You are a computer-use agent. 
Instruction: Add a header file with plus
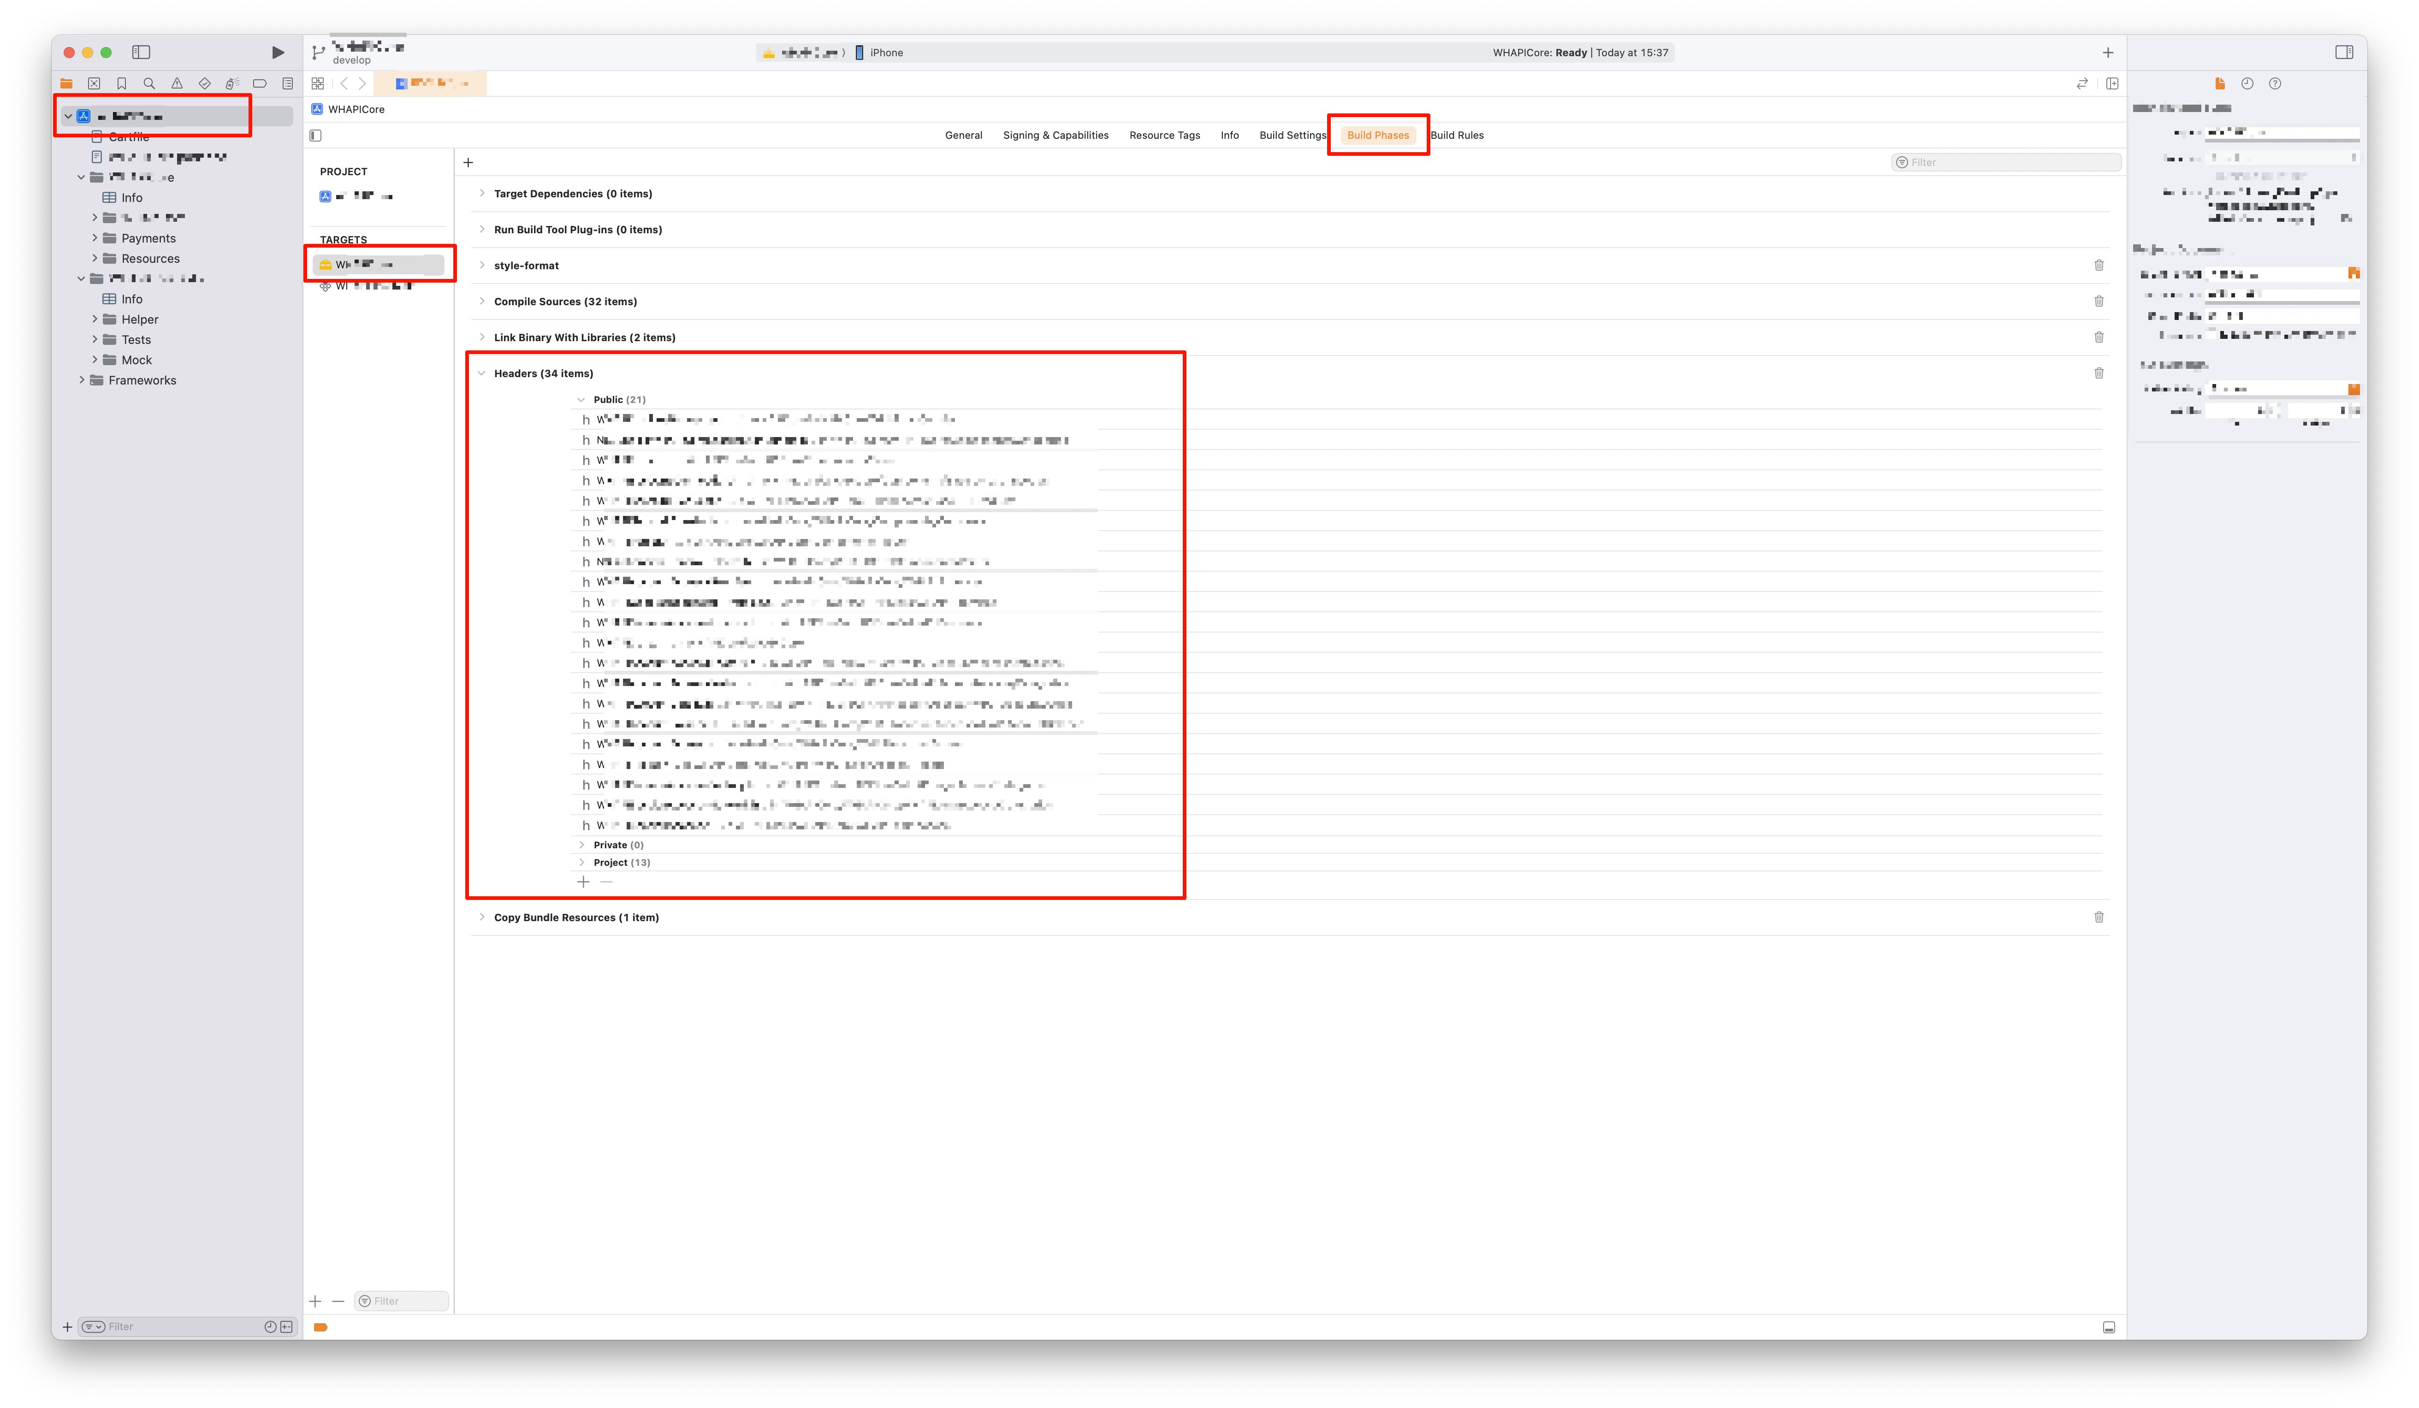tap(583, 881)
